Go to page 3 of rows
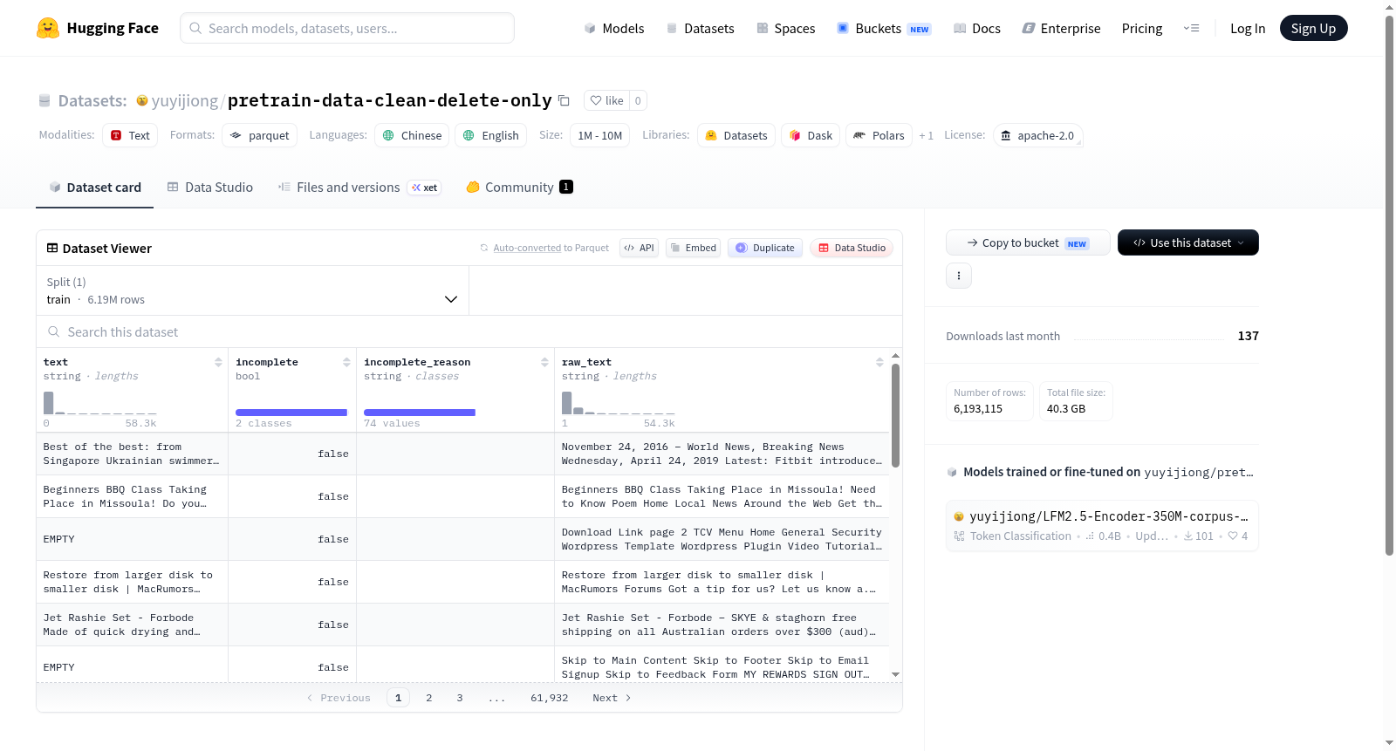Screen dimensions: 1396x751 point(459,698)
